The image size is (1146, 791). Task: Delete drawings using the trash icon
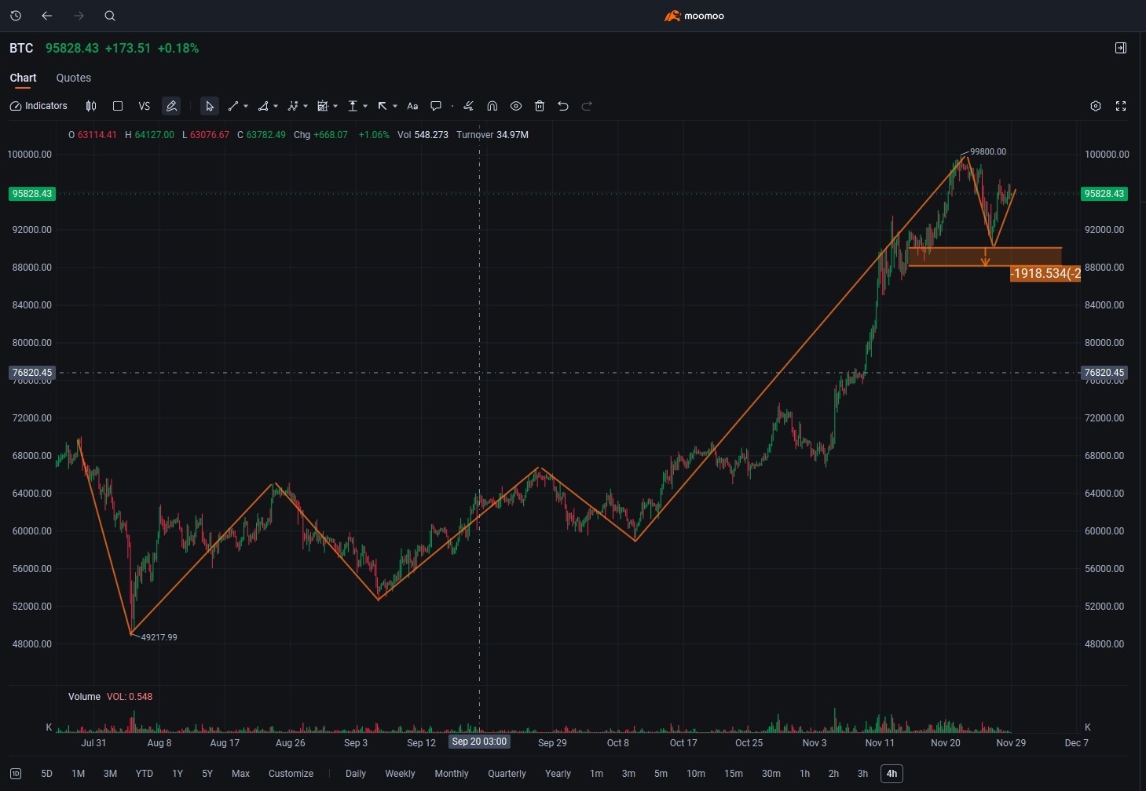click(x=540, y=106)
